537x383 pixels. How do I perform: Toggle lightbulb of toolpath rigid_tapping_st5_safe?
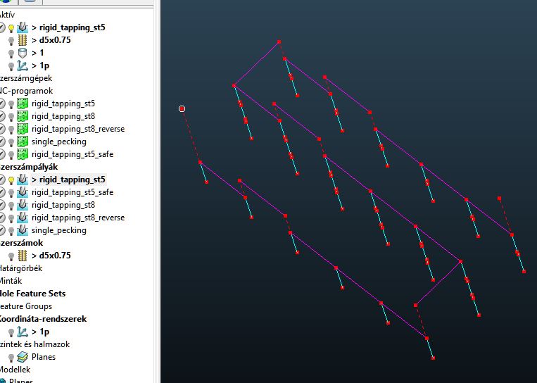(x=11, y=193)
